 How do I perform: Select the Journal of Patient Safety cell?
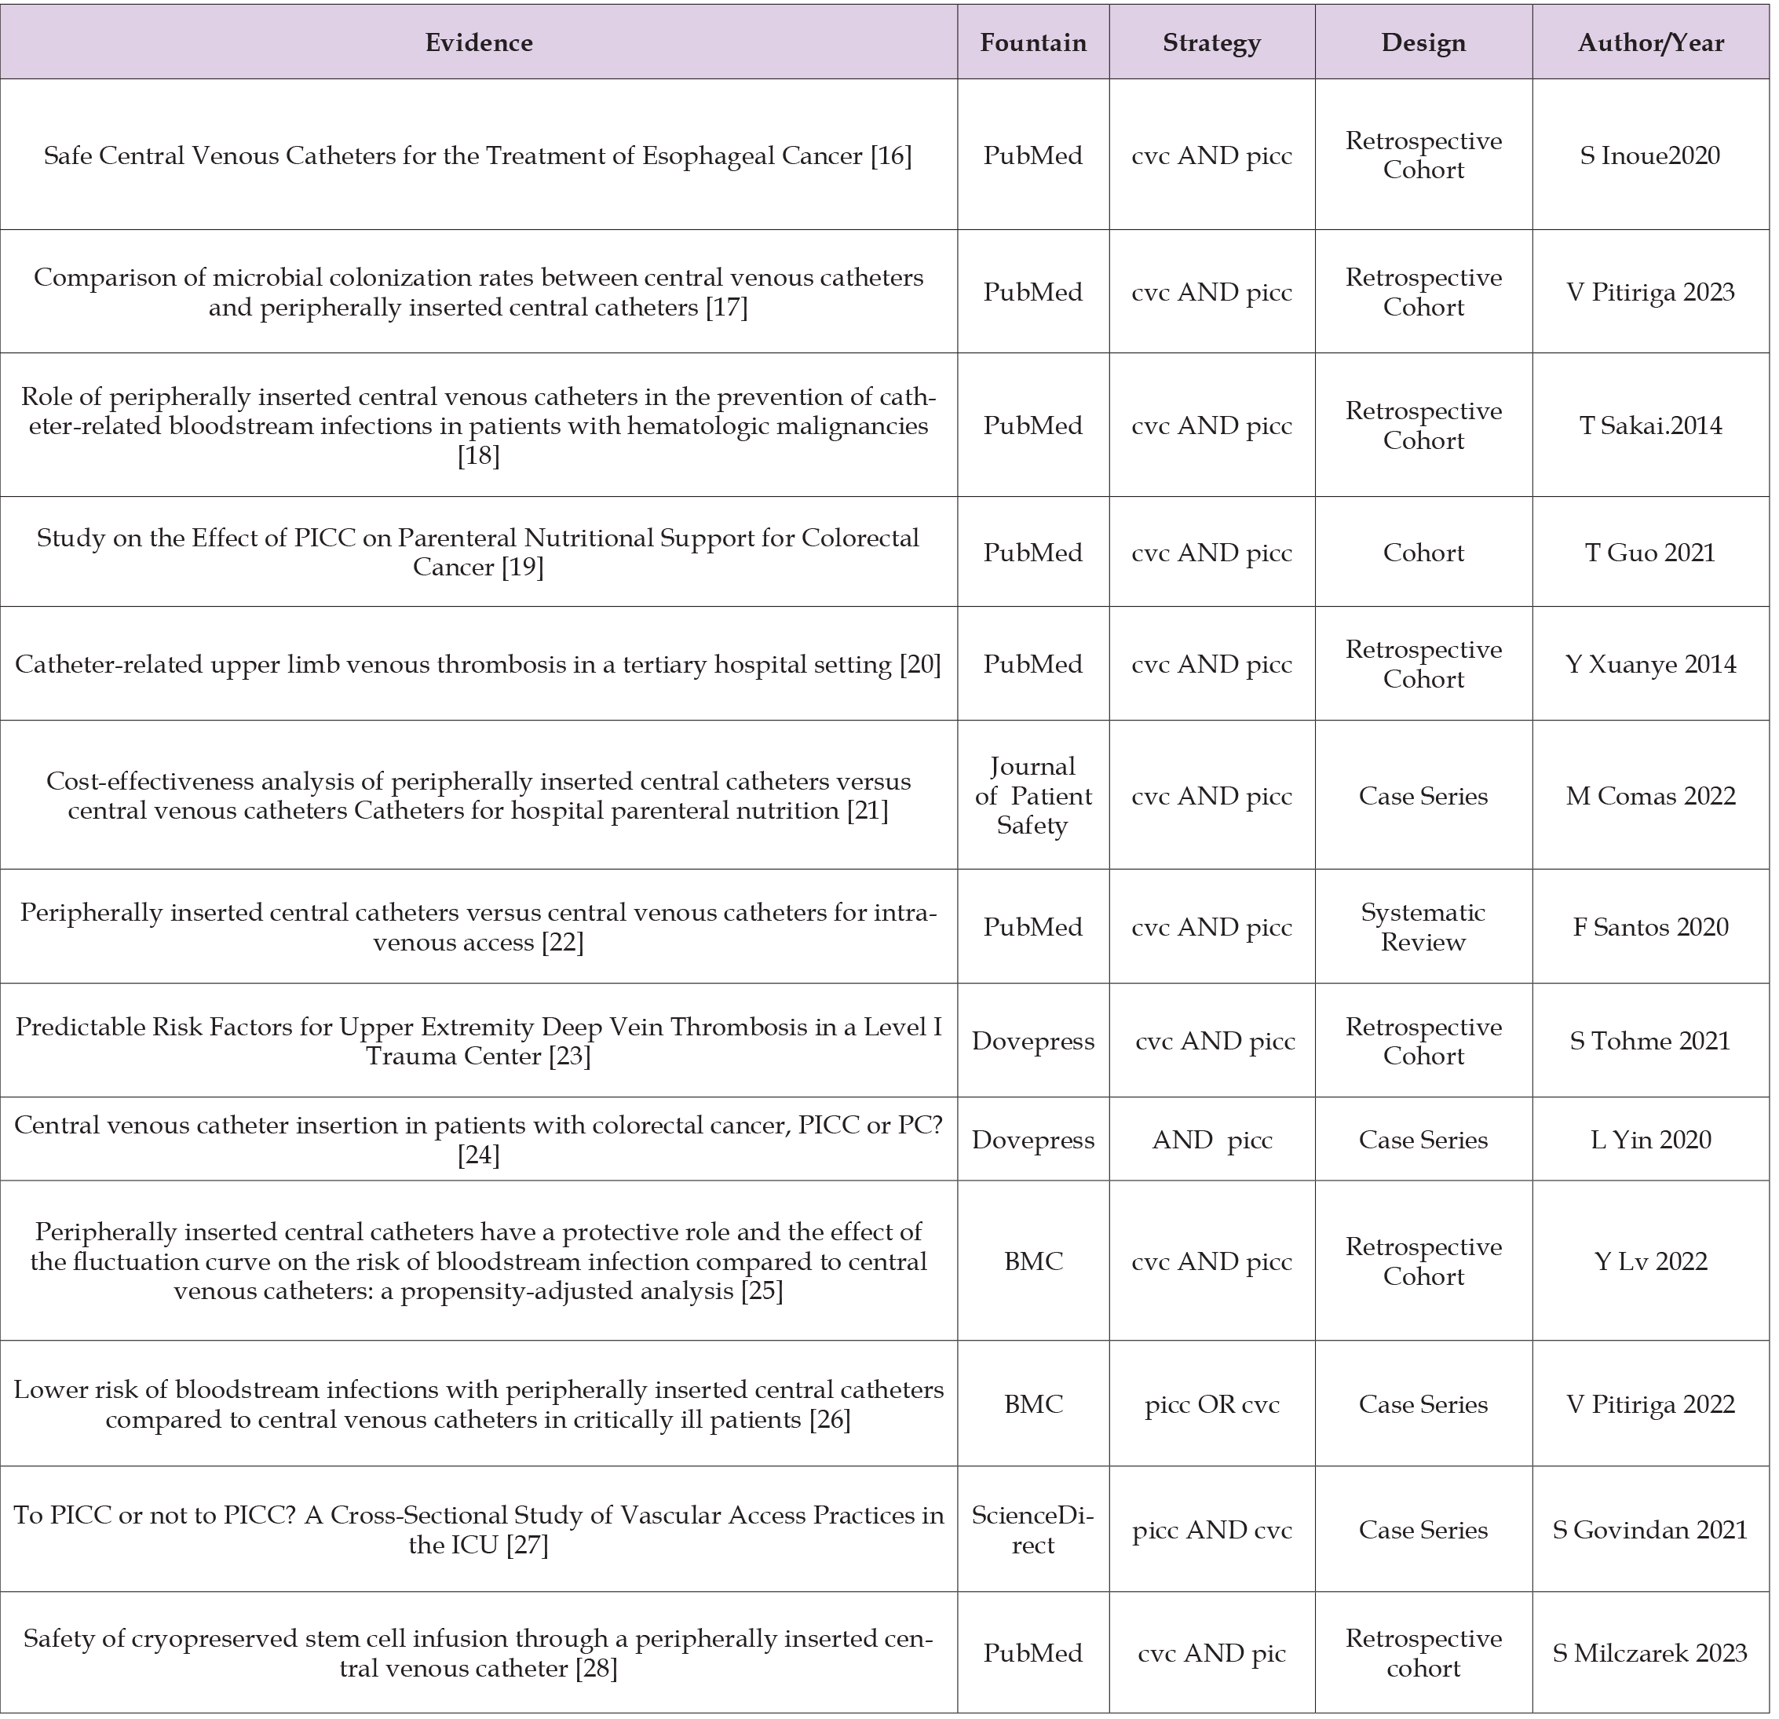pyautogui.click(x=1033, y=796)
